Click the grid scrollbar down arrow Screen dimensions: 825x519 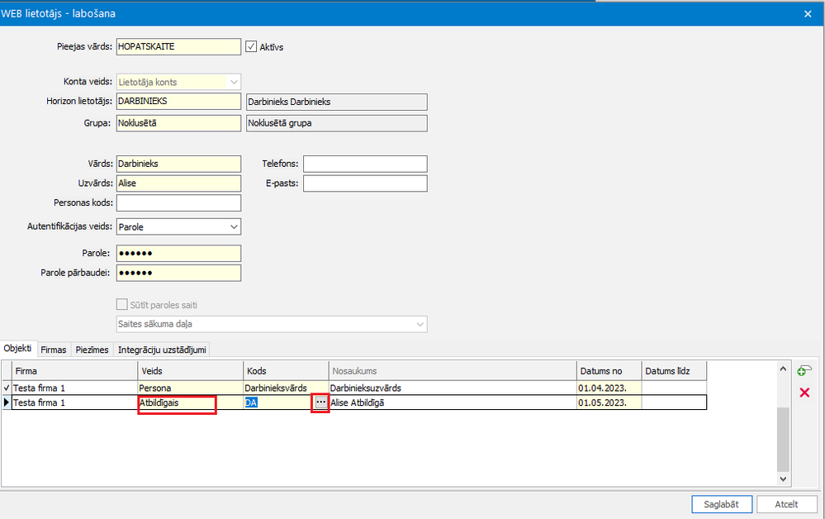pyautogui.click(x=783, y=479)
